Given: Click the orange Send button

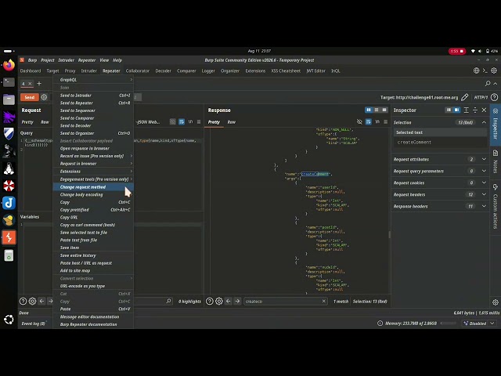Looking at the screenshot, I should (x=30, y=97).
